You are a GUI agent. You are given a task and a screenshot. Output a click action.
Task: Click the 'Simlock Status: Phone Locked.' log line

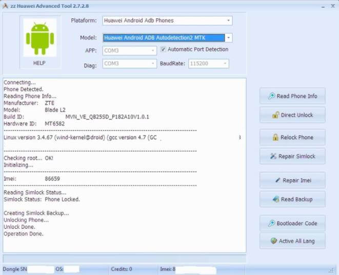click(42, 199)
